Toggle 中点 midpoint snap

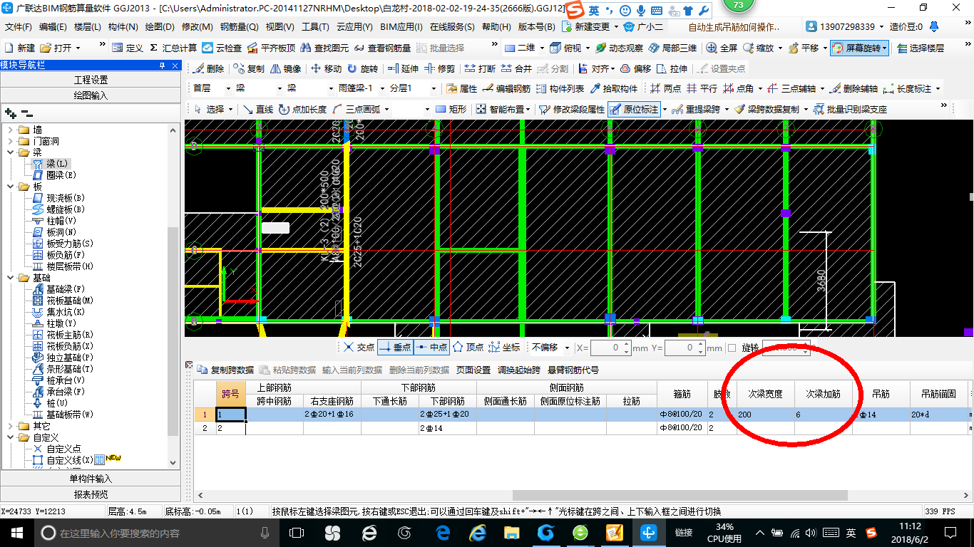point(431,347)
